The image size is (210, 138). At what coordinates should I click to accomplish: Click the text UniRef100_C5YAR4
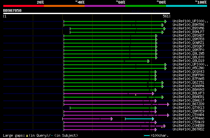[x=188, y=115]
